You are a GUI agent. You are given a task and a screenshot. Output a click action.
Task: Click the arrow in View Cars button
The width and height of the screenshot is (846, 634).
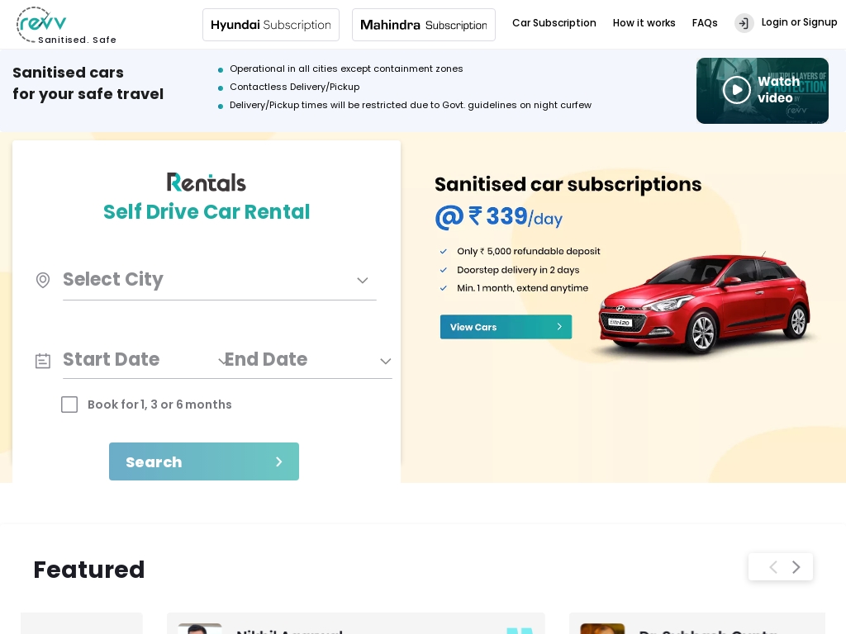(x=559, y=327)
